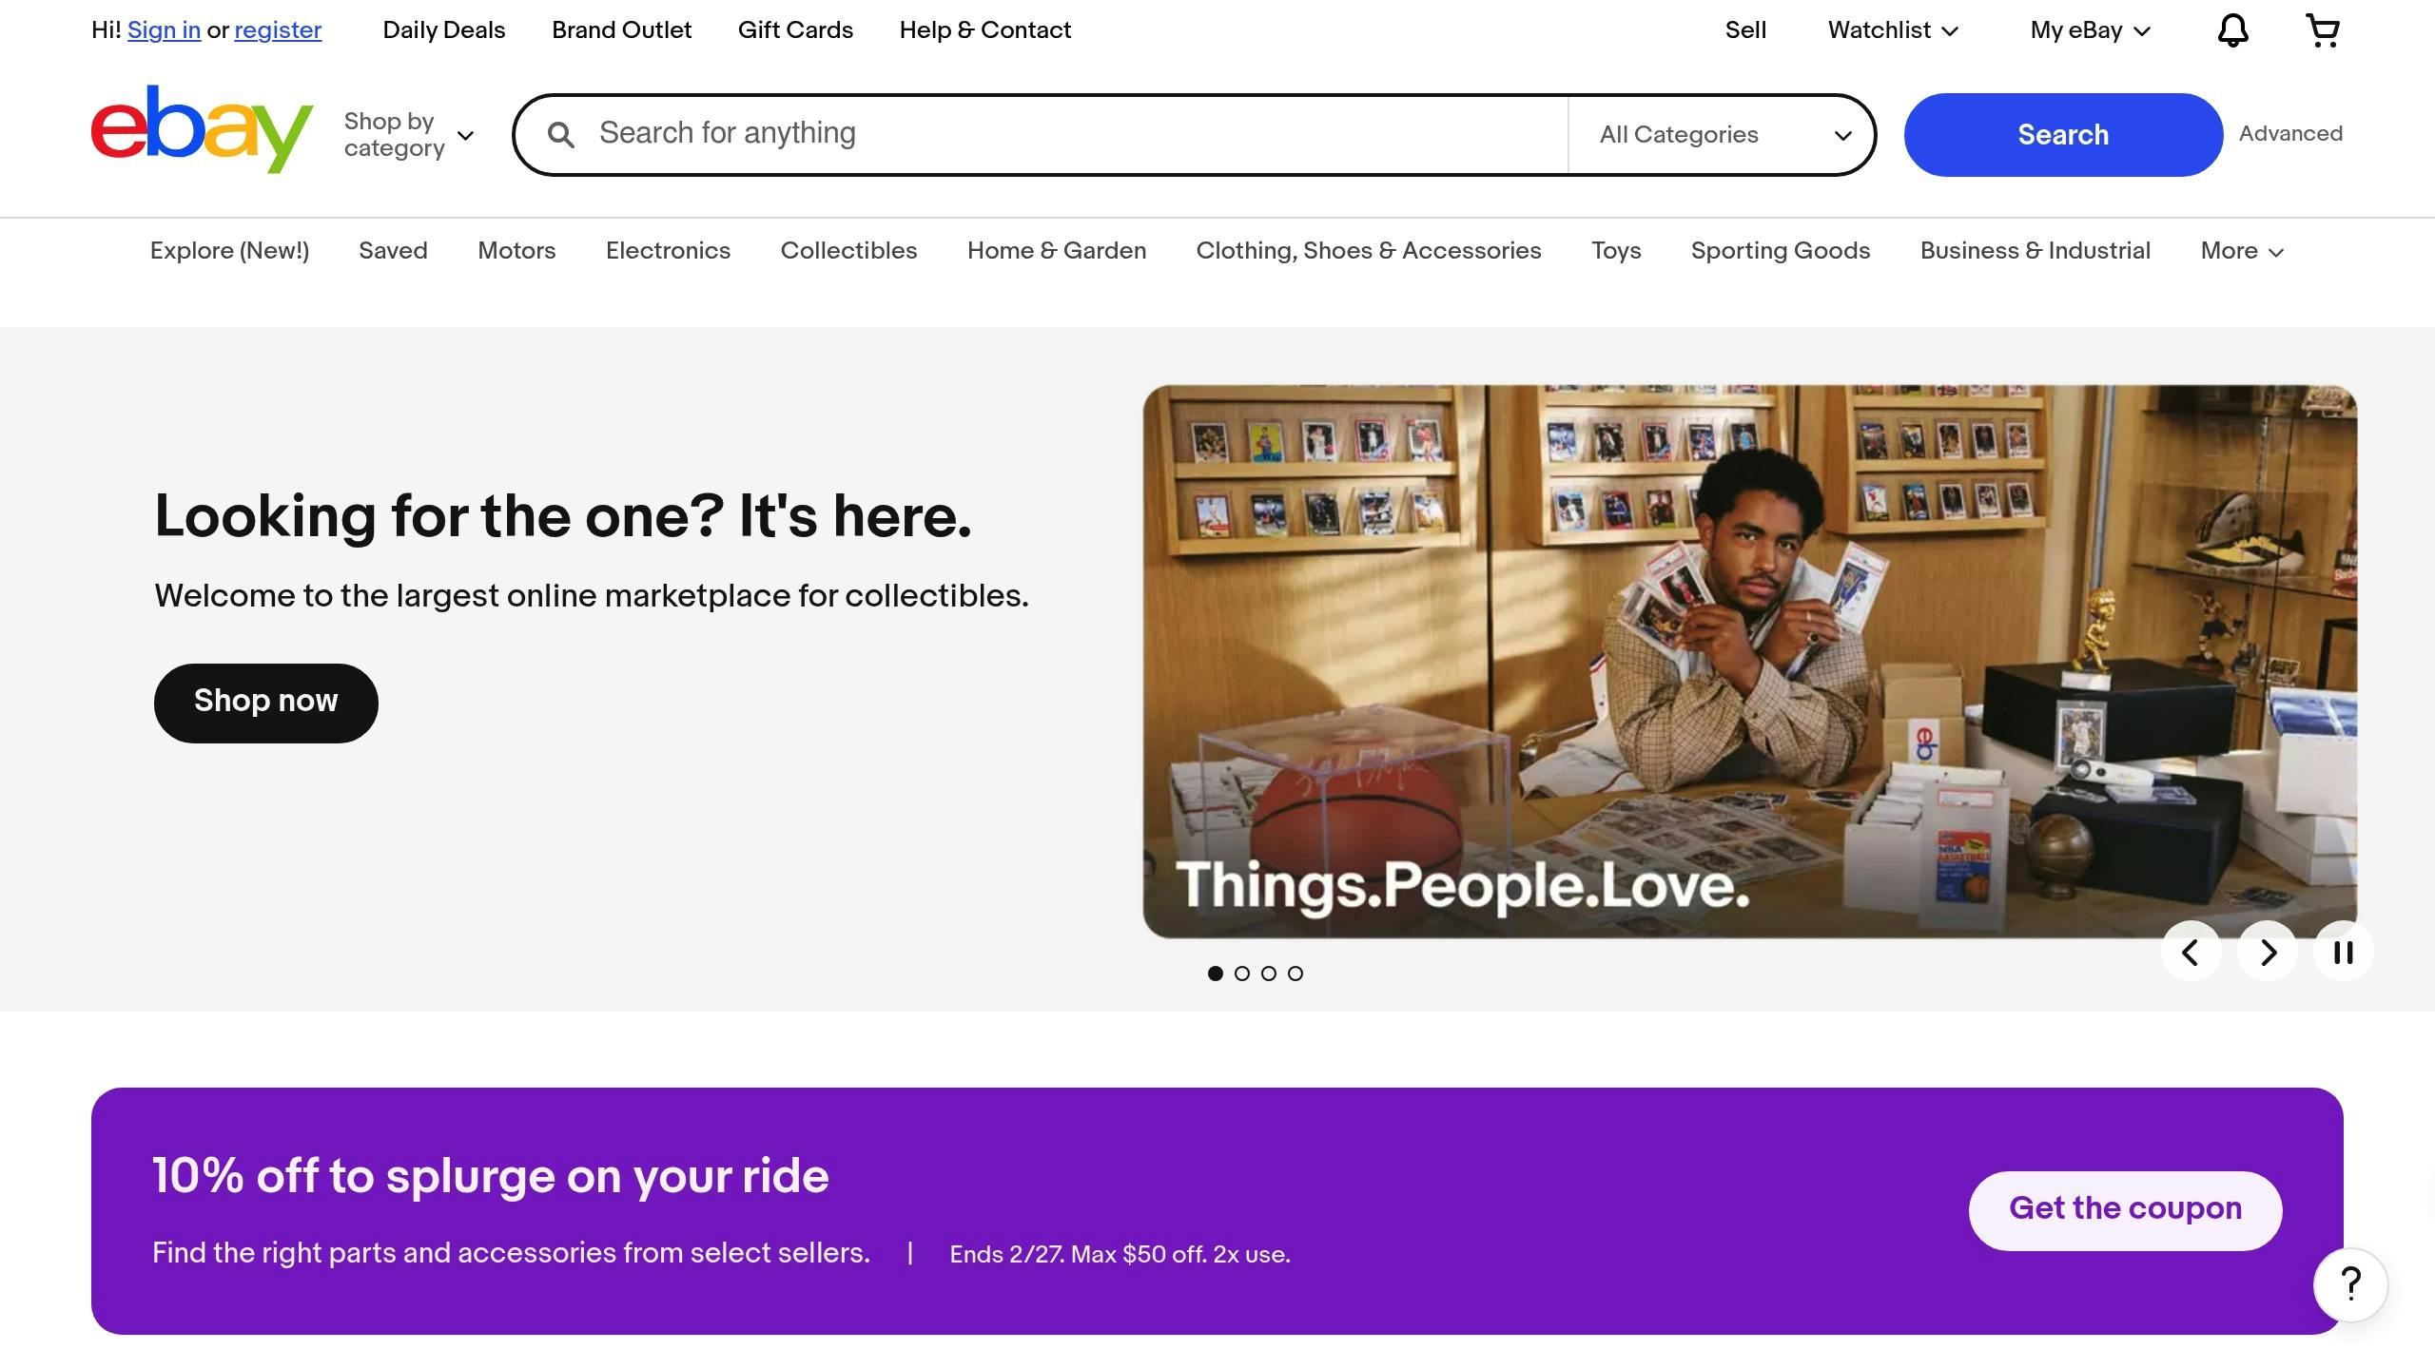Click the notifications bell icon
The height and width of the screenshot is (1369, 2435).
[x=2232, y=30]
